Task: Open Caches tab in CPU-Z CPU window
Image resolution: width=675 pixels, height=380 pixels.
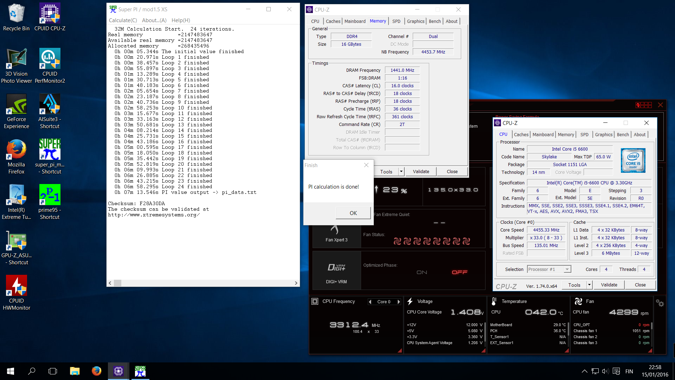Action: 521,135
